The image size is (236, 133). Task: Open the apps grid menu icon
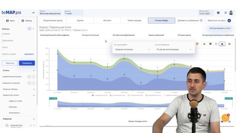pos(226,13)
